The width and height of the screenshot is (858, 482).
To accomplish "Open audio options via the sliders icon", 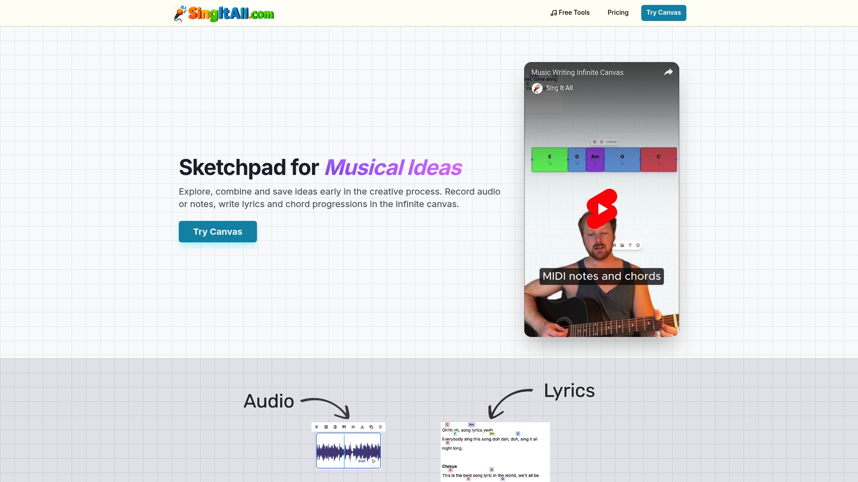I will point(353,427).
